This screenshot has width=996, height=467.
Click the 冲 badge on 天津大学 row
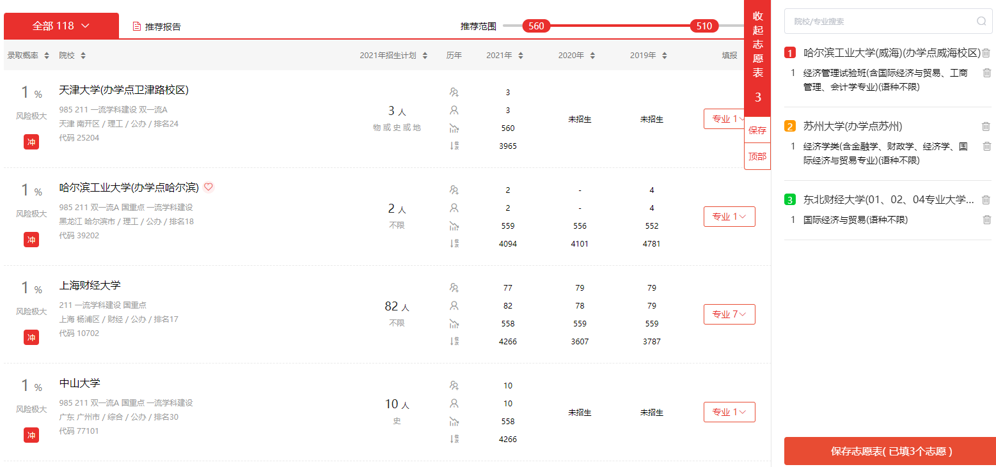(31, 142)
